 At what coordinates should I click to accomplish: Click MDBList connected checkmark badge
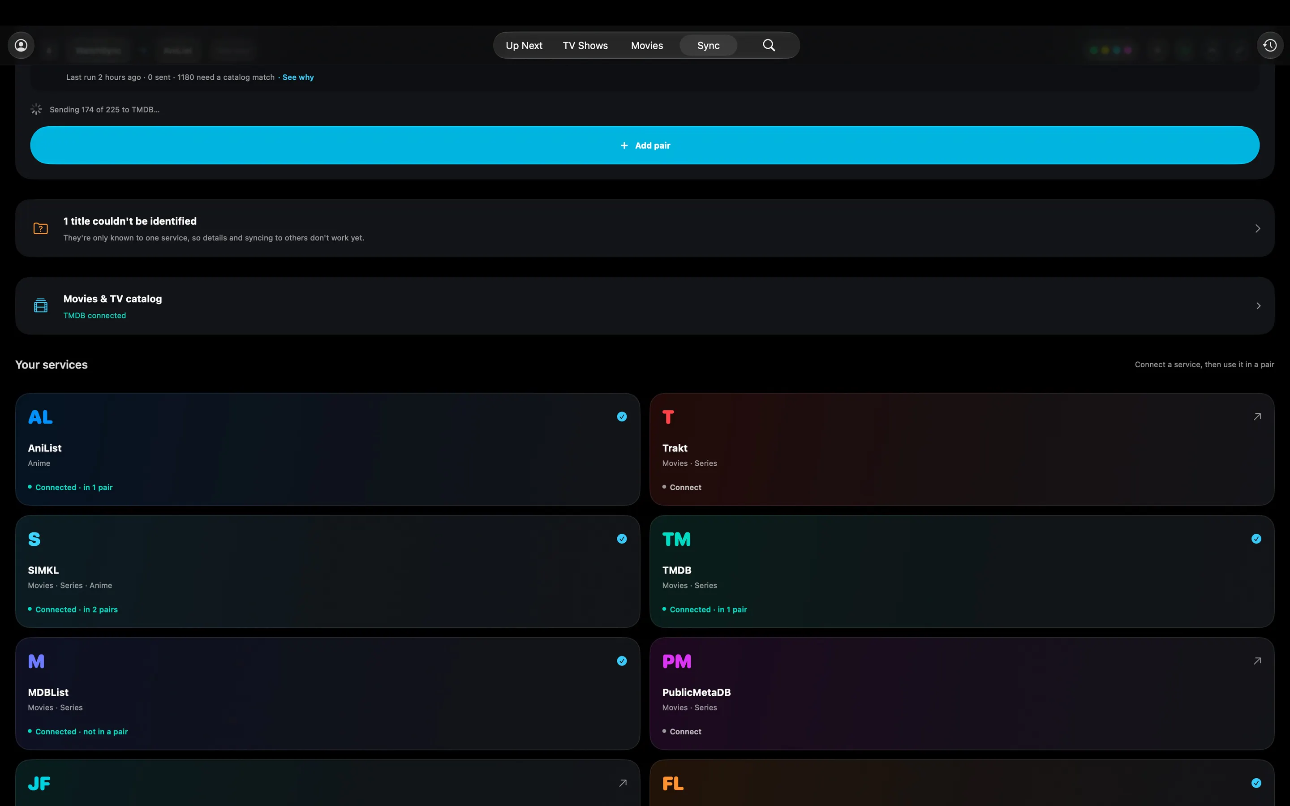[x=622, y=661]
